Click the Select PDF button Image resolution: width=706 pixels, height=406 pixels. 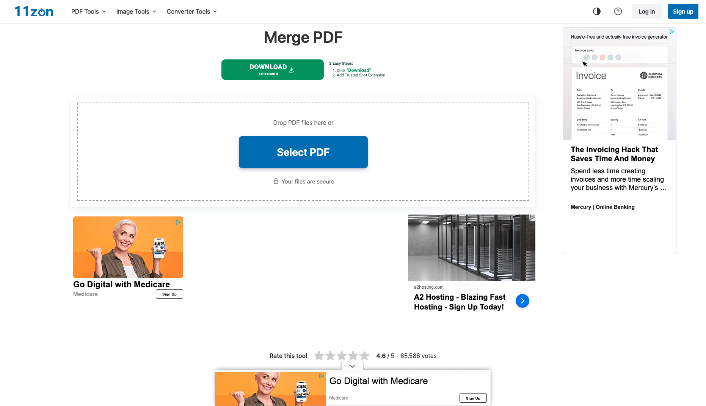click(303, 152)
